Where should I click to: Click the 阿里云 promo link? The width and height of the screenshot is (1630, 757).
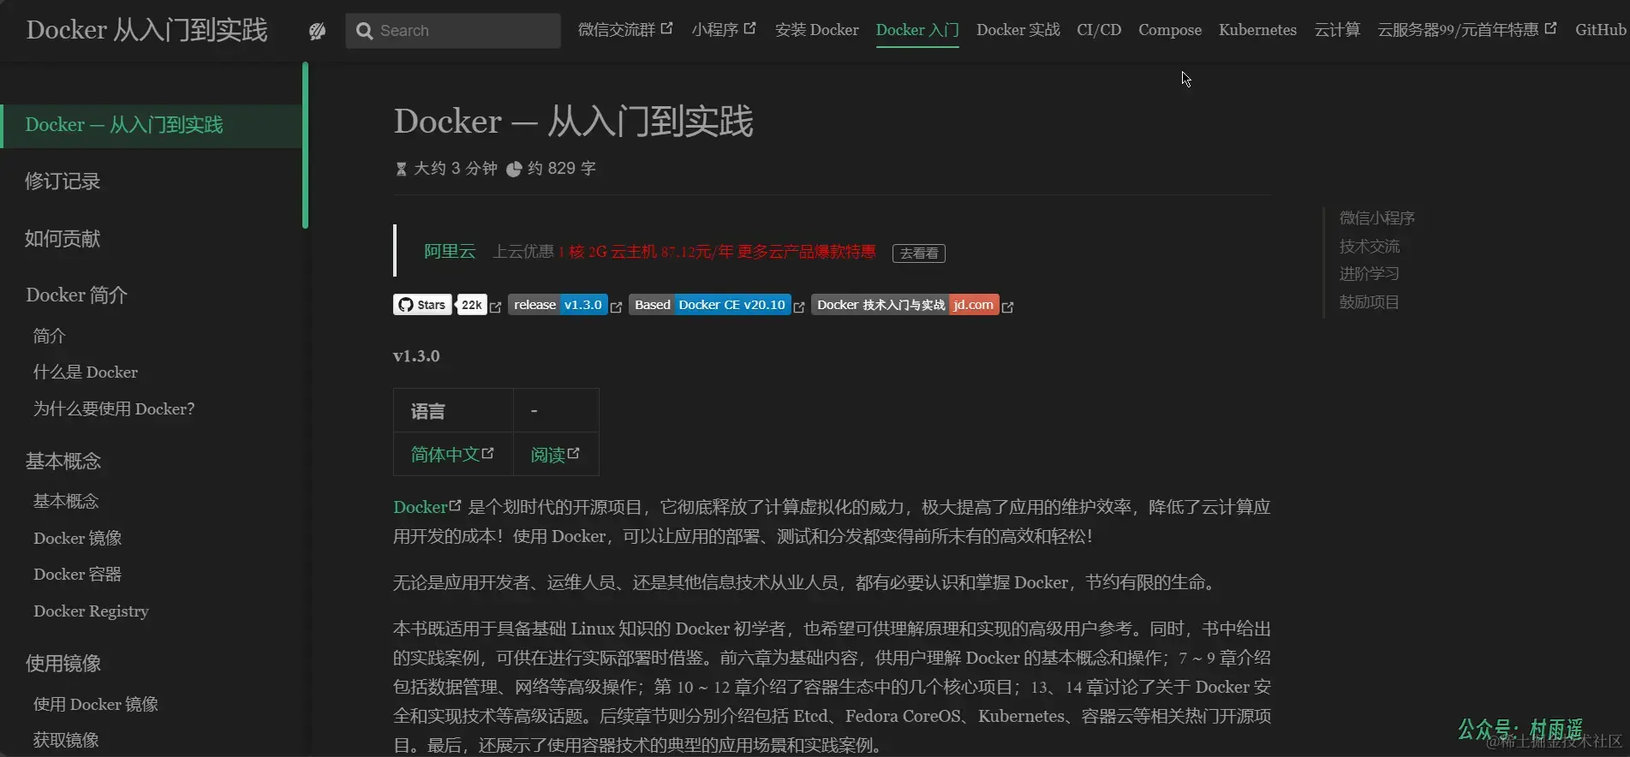[450, 252]
